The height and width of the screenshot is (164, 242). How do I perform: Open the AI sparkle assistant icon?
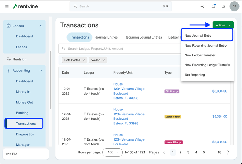click(x=203, y=6)
